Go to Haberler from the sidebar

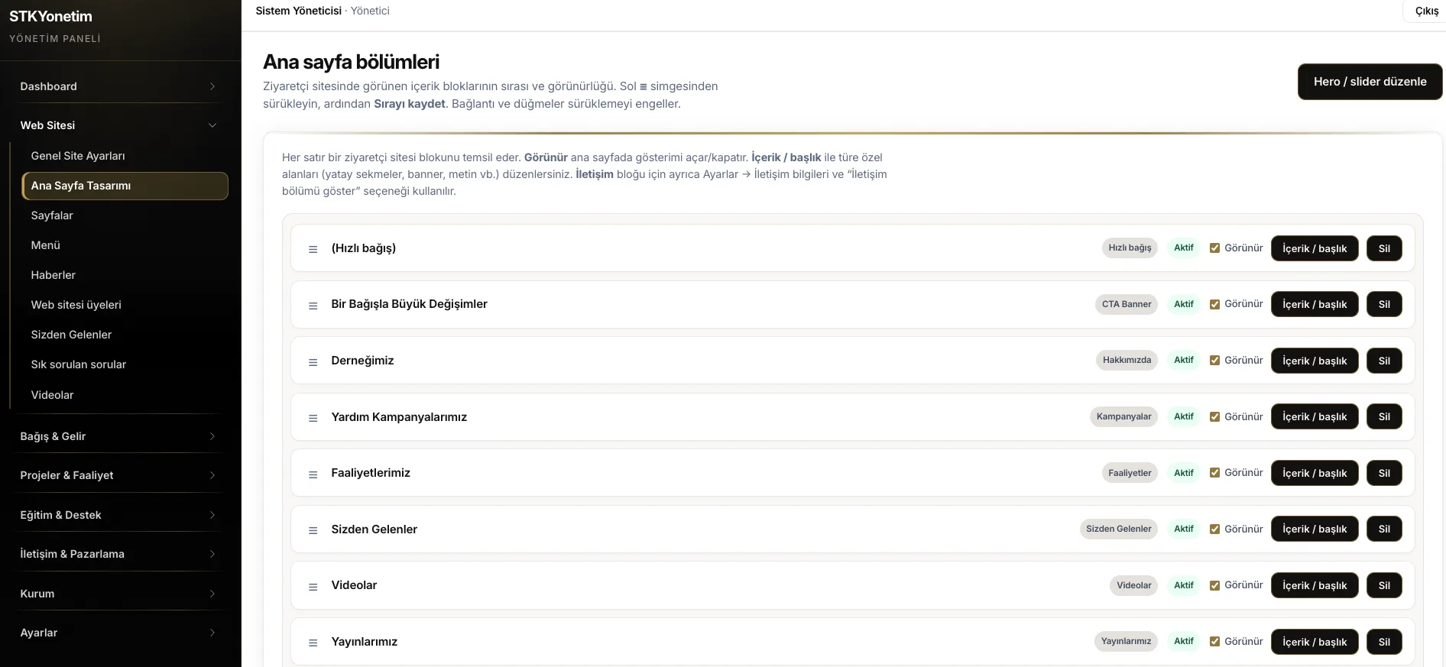pos(53,275)
